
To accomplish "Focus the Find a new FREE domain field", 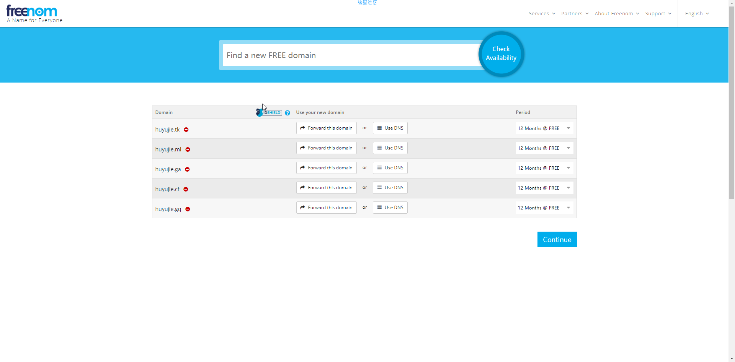I will (x=351, y=55).
